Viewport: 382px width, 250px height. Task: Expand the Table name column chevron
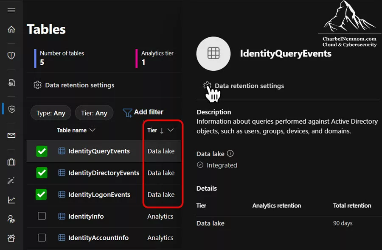(x=93, y=131)
